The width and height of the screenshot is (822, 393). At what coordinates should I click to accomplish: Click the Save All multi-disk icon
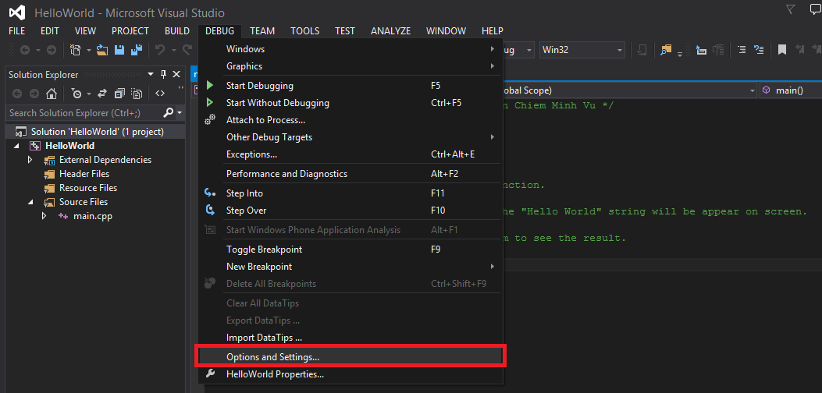coord(137,50)
